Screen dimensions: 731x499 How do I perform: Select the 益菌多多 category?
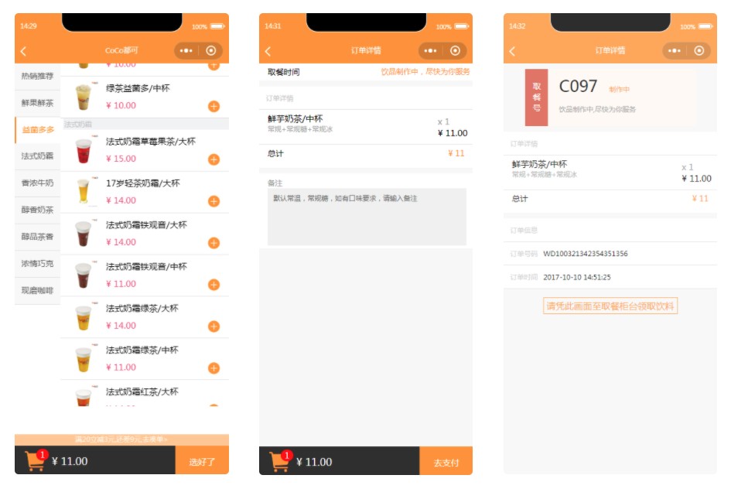pos(37,130)
